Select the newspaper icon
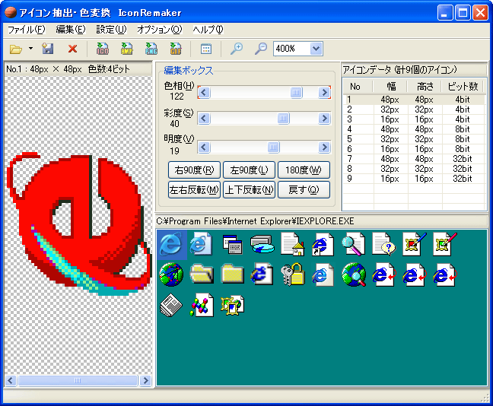The width and height of the screenshot is (493, 406). (171, 305)
